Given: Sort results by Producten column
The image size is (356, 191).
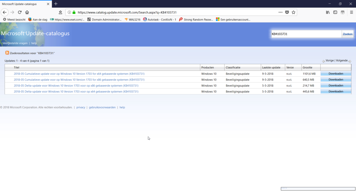Looking at the screenshot, I should tap(208, 68).
